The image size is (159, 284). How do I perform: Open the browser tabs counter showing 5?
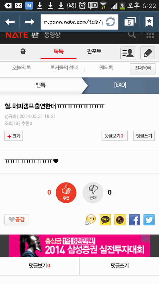(130, 22)
